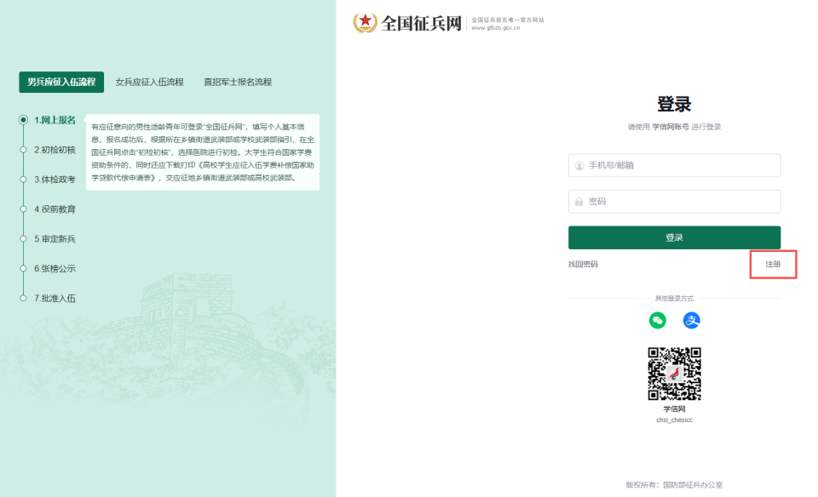Click the circle marker beside 1.网上报名
Viewport: 818px width, 497px height.
[23, 120]
